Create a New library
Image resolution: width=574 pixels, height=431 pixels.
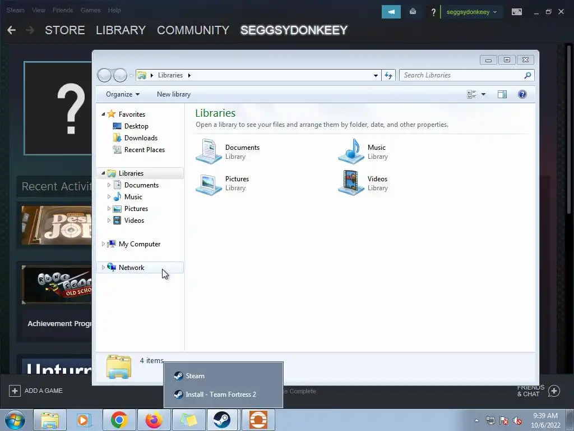174,94
